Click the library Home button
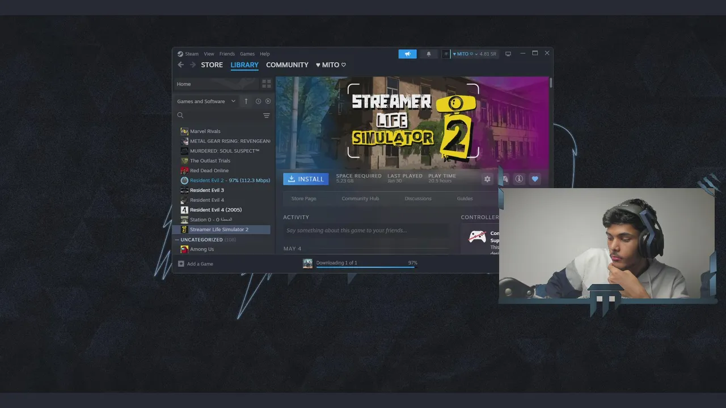Screen dimensions: 726x408 tap(216, 84)
